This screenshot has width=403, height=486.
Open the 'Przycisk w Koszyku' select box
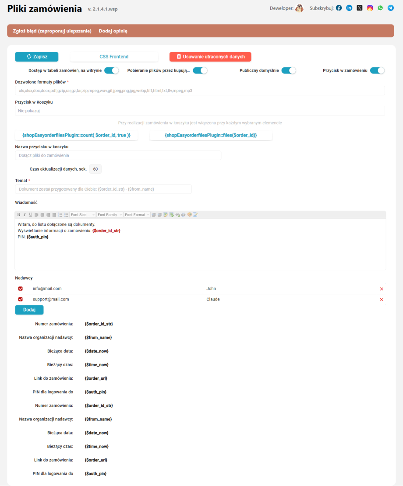(200, 111)
